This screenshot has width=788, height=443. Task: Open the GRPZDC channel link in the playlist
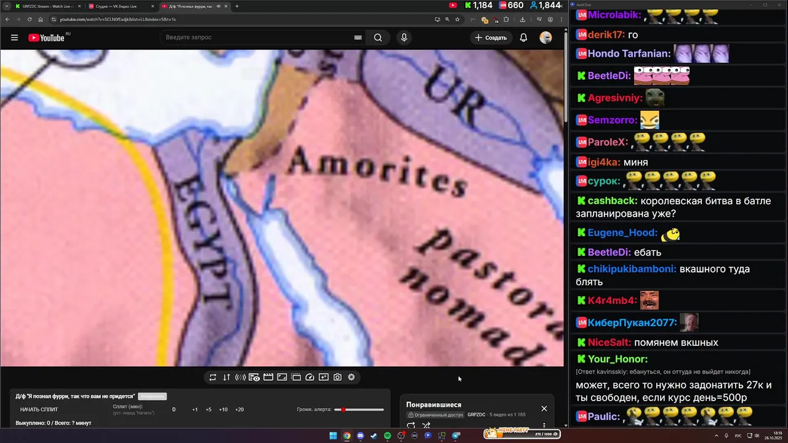pyautogui.click(x=476, y=415)
